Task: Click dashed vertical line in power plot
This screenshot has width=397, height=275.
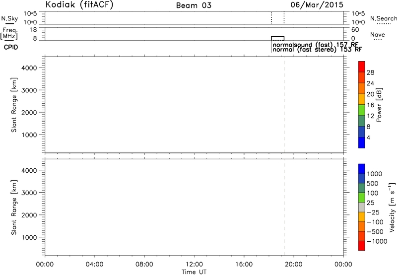Action: point(284,105)
